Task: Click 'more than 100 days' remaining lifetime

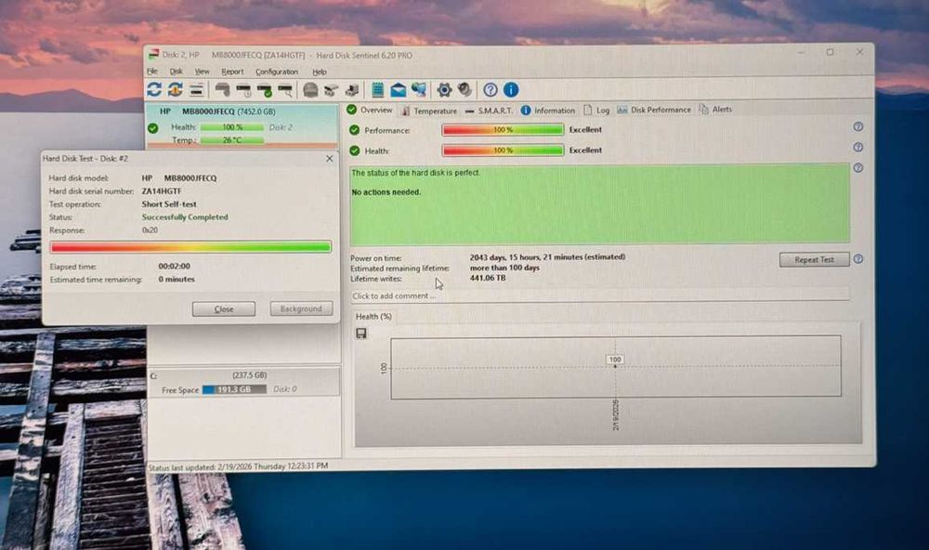Action: click(504, 268)
